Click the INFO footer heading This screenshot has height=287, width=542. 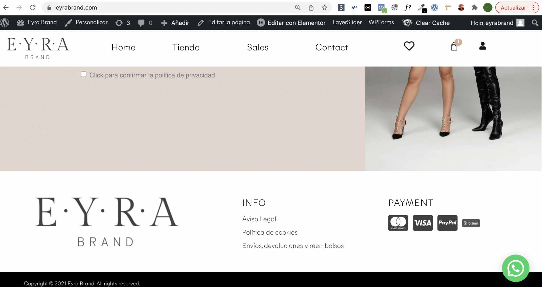click(x=254, y=203)
